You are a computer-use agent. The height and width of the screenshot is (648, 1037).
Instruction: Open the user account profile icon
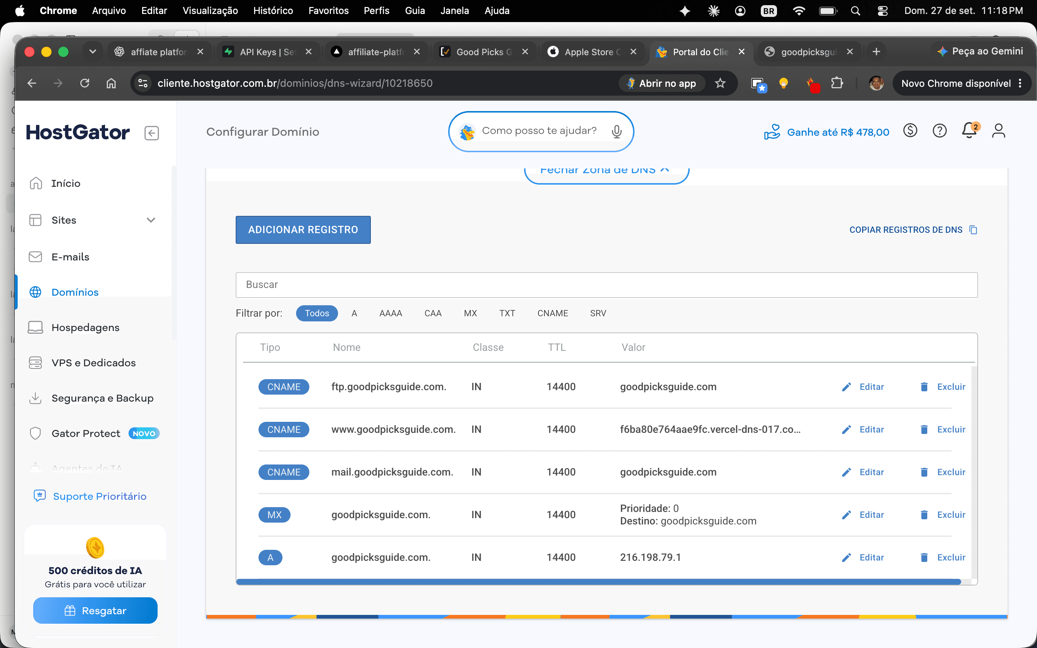point(998,131)
